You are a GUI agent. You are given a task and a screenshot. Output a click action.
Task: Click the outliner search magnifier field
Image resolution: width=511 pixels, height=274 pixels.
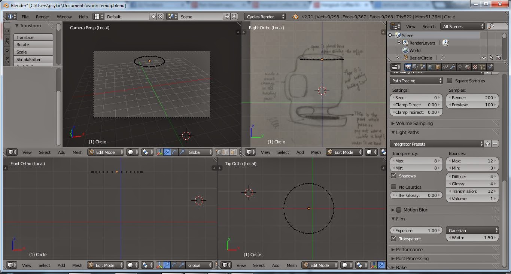[x=497, y=26]
